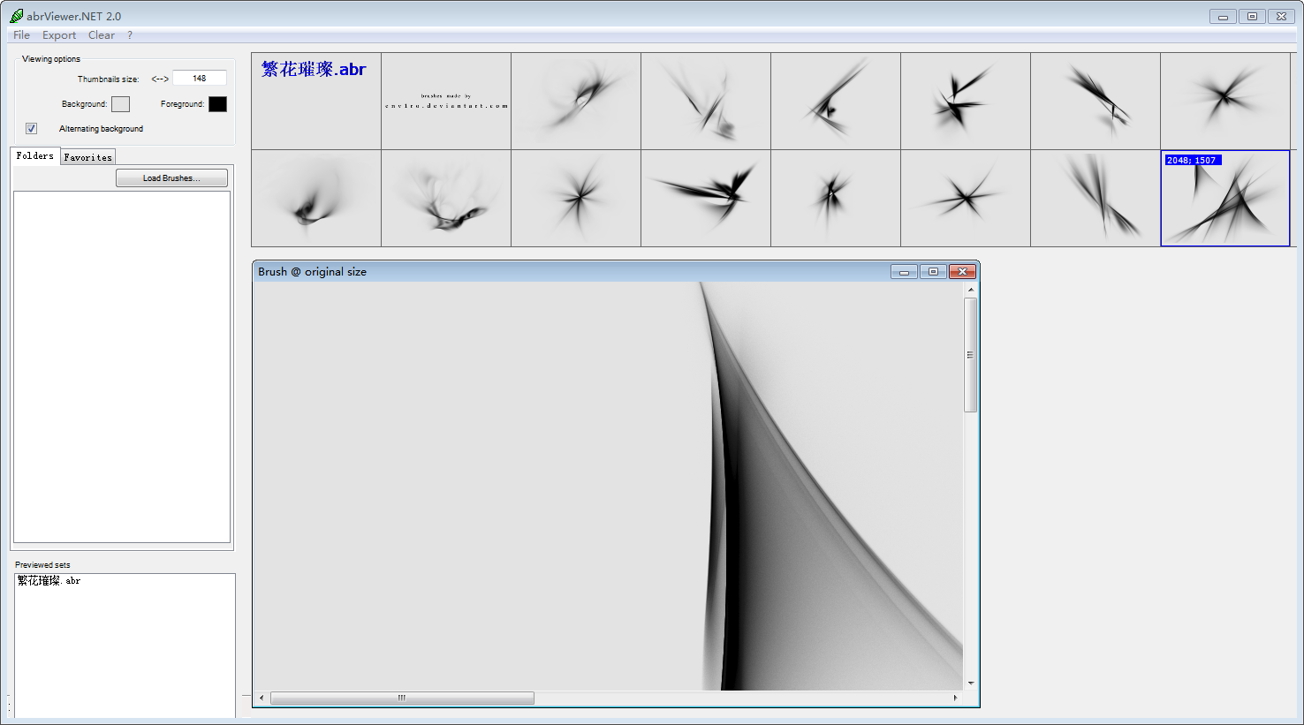Screen dimensions: 1304x725
Task: Select 繁花璀璨.abr in Previewed sets list
Action: tap(49, 581)
